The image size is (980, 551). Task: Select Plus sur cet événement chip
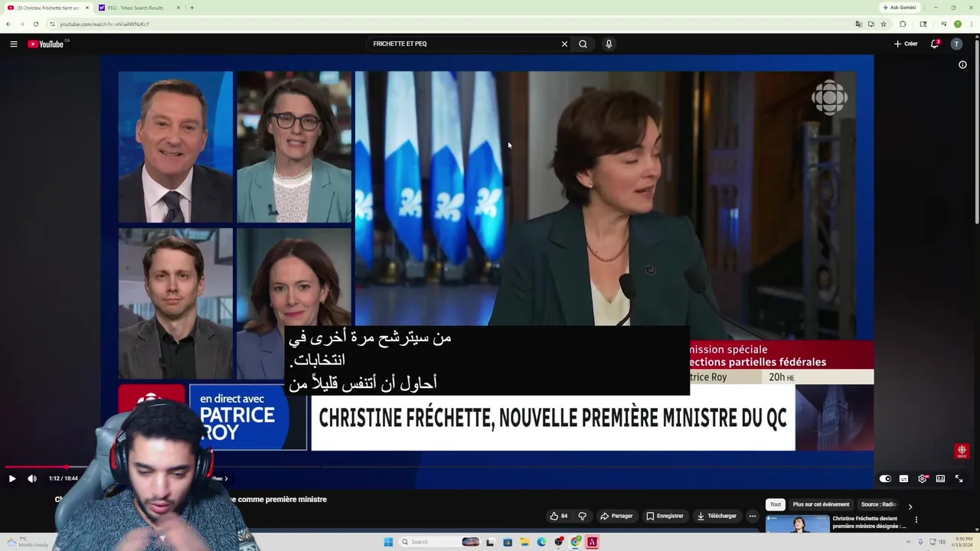[821, 504]
